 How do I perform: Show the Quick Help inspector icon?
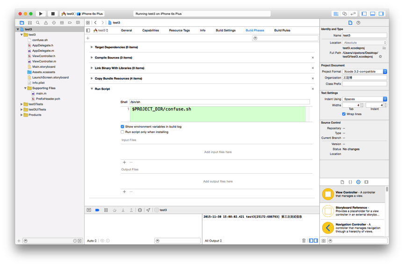pyautogui.click(x=358, y=22)
